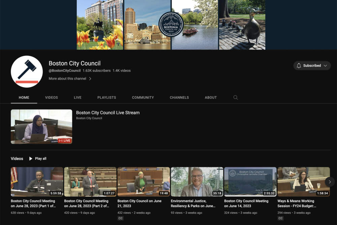Click the 1:07:27 duration badge
This screenshot has height=225, width=337.
(109, 193)
